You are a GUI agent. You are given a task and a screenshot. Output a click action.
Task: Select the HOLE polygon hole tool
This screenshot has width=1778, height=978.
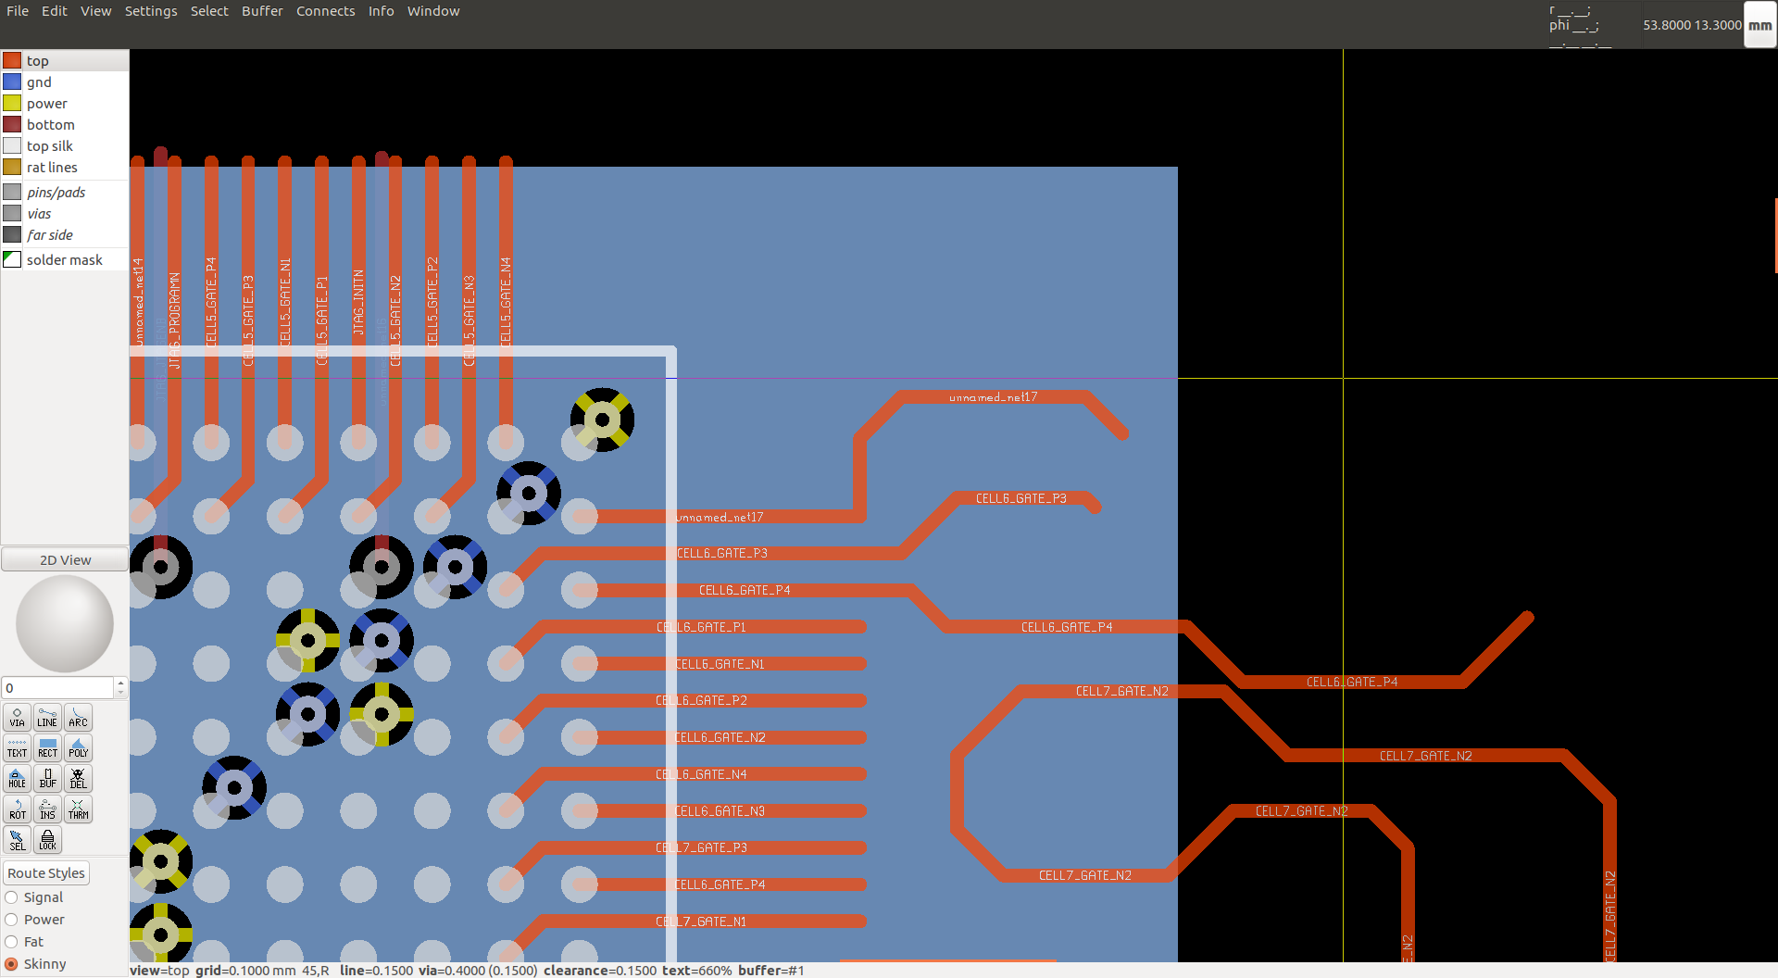[x=17, y=779]
